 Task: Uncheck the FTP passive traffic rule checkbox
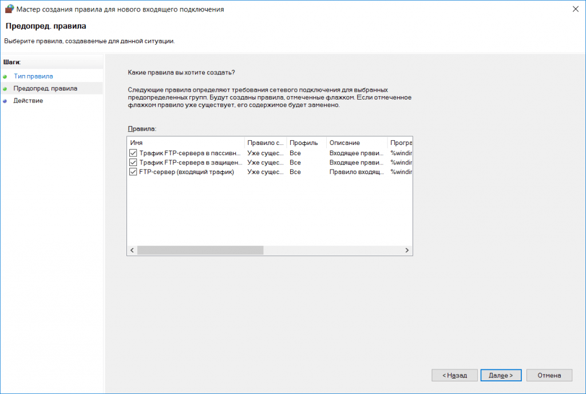pos(133,153)
